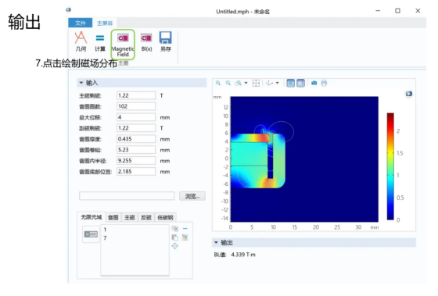Collapse the 输入 section
Screen dimensions: 438x296
pos(81,83)
